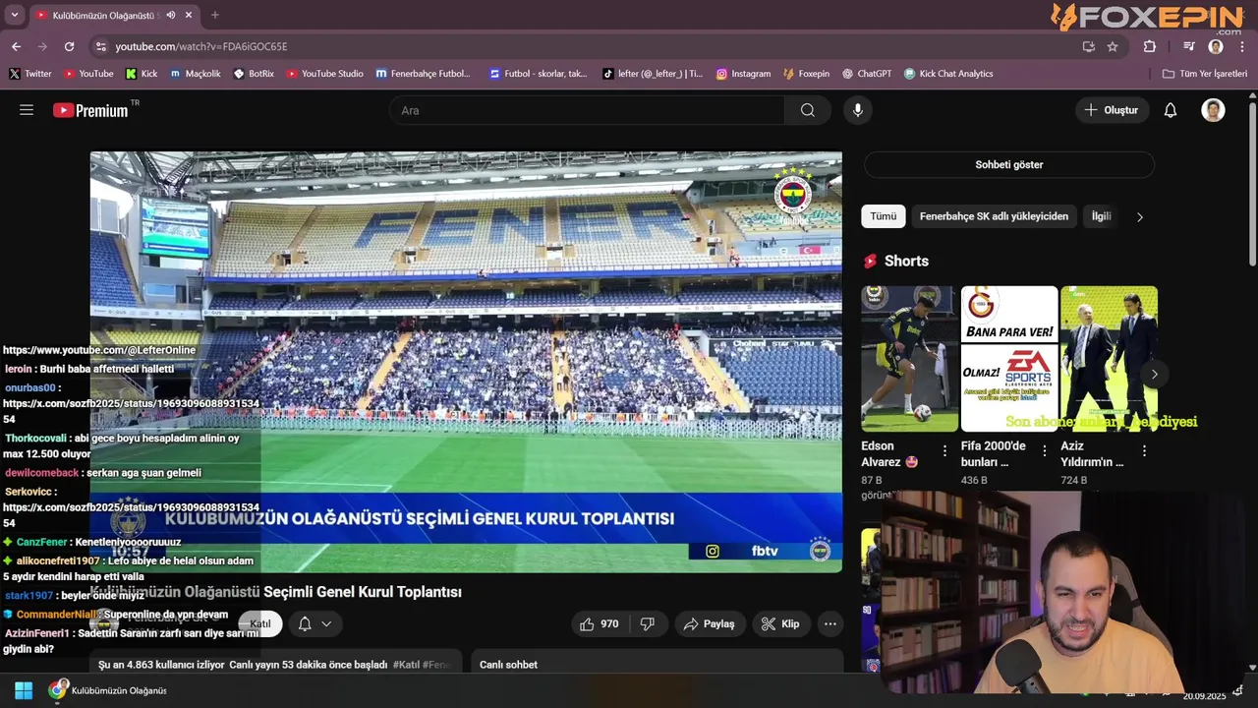Open BotRix bookmark
This screenshot has width=1258, height=708.
(255, 74)
